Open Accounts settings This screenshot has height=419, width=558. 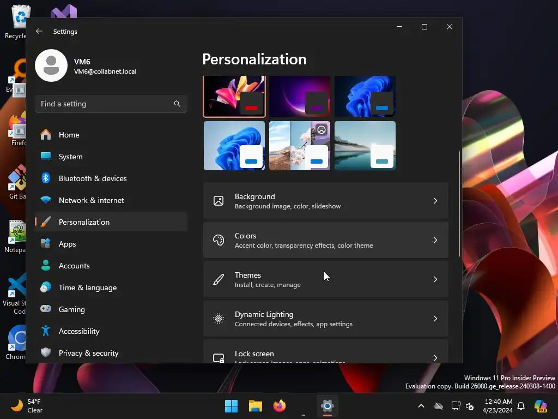click(x=111, y=266)
